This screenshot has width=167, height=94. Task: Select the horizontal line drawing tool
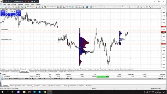click(132, 7)
